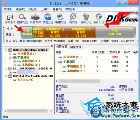Image resolution: width=140 pixels, height=120 pixels.
Task: Open the 查看(V) menu
Action: 57,9
